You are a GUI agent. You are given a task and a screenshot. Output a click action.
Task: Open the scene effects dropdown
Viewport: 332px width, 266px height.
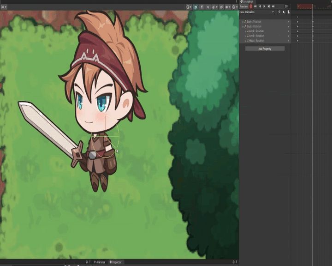[x=214, y=7]
